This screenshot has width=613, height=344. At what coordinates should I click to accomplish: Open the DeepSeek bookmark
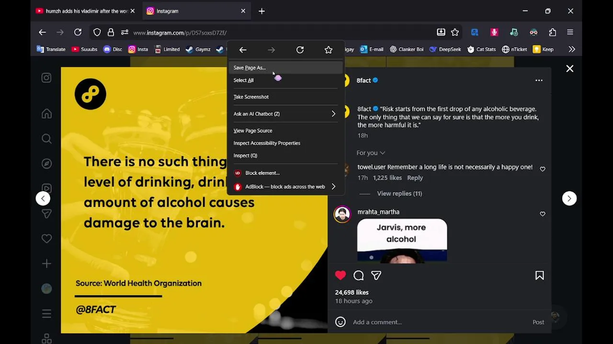[445, 49]
